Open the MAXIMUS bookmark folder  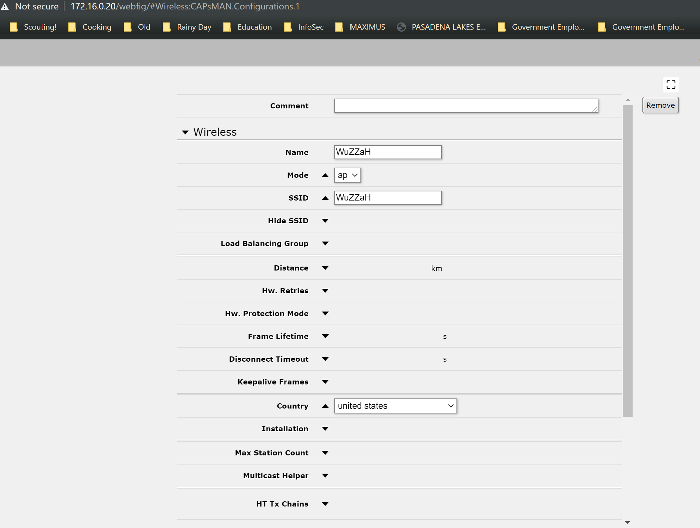360,27
